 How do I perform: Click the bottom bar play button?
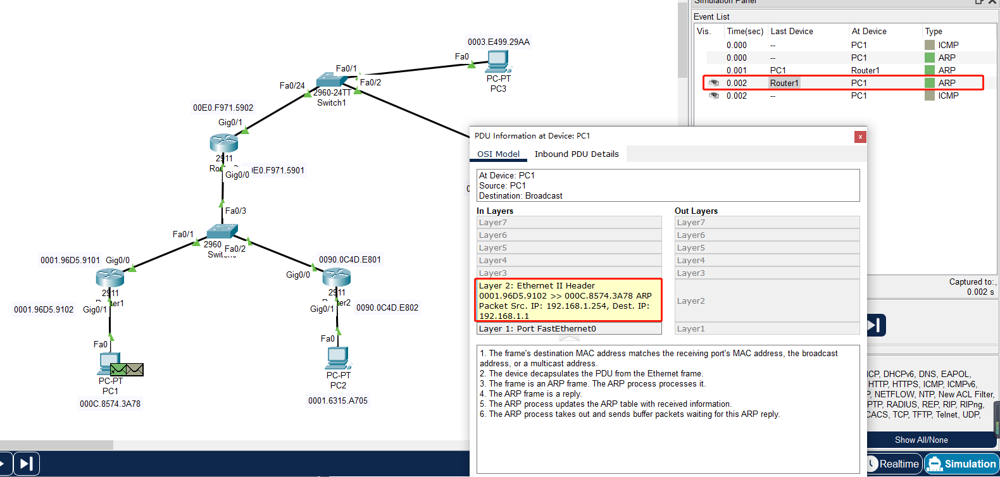pyautogui.click(x=4, y=464)
